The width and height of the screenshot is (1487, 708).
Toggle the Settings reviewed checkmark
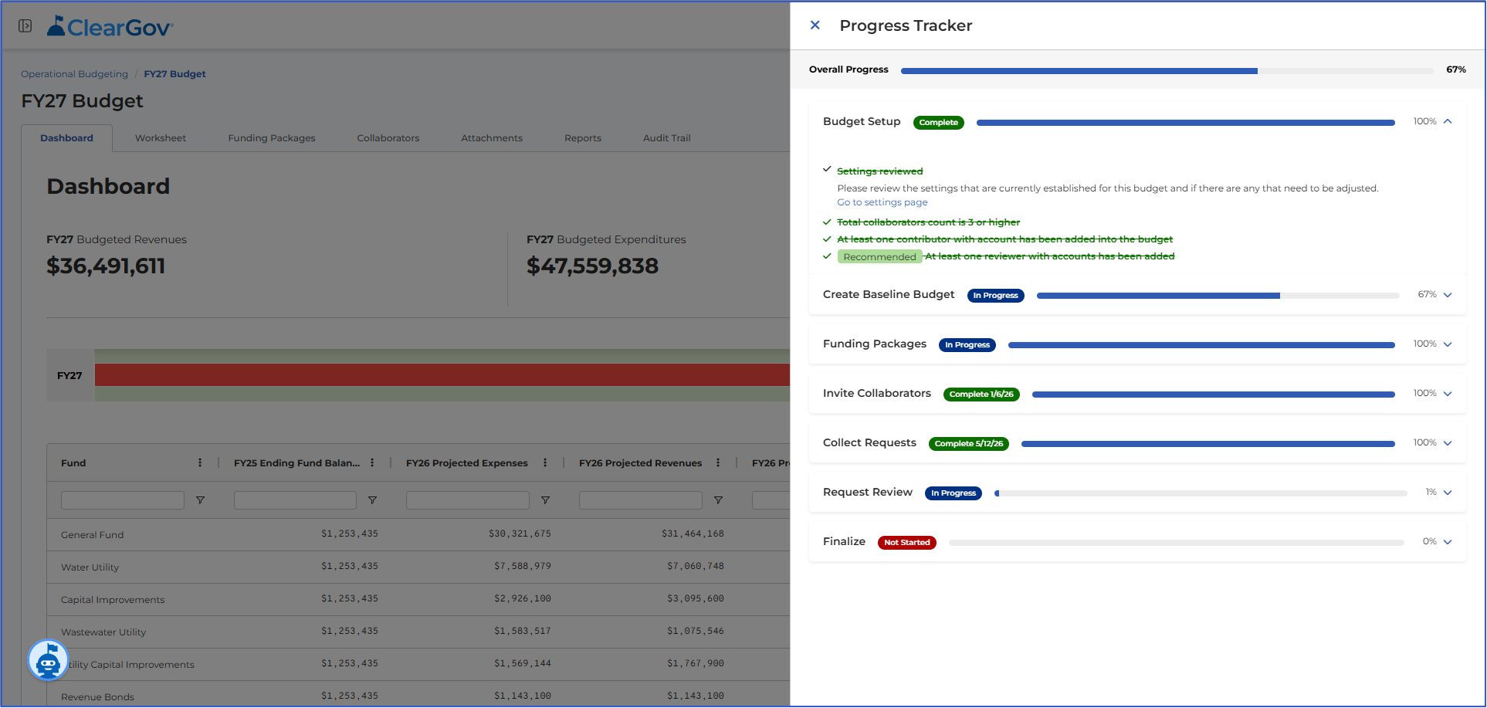point(827,169)
